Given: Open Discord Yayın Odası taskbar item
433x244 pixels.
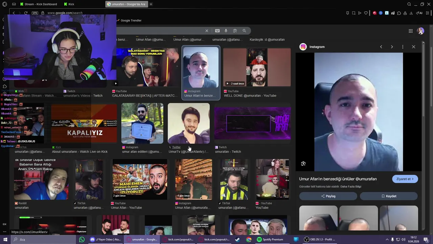Looking at the screenshot, I should pyautogui.click(x=106, y=240).
